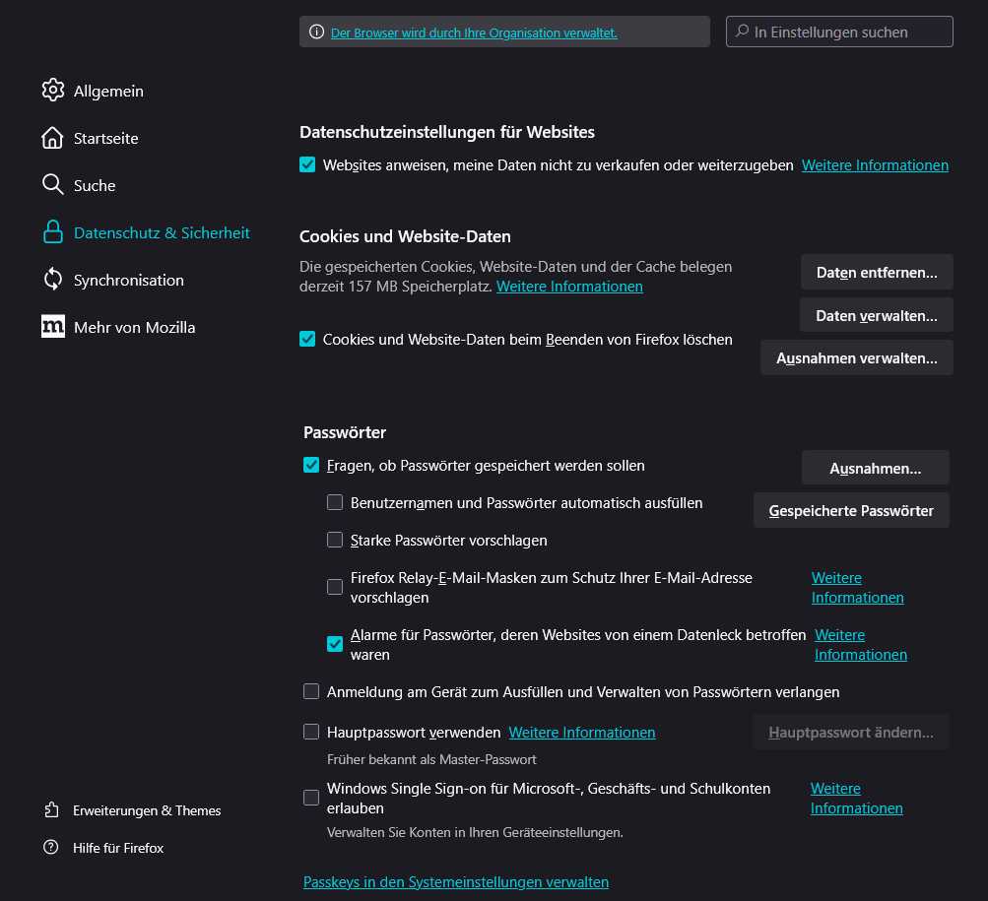988x901 pixels.
Task: Open the managed by organisation info link
Action: click(x=474, y=32)
